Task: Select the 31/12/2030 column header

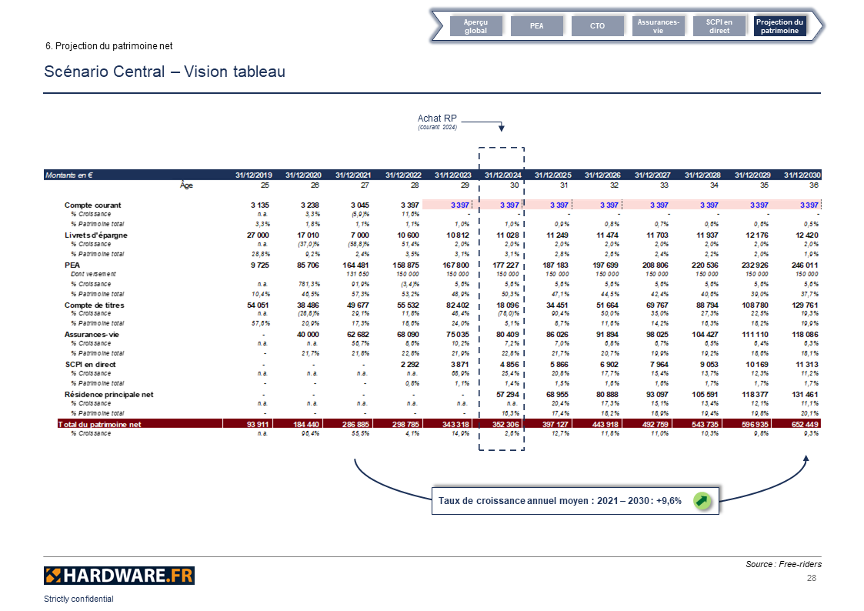Action: click(802, 175)
